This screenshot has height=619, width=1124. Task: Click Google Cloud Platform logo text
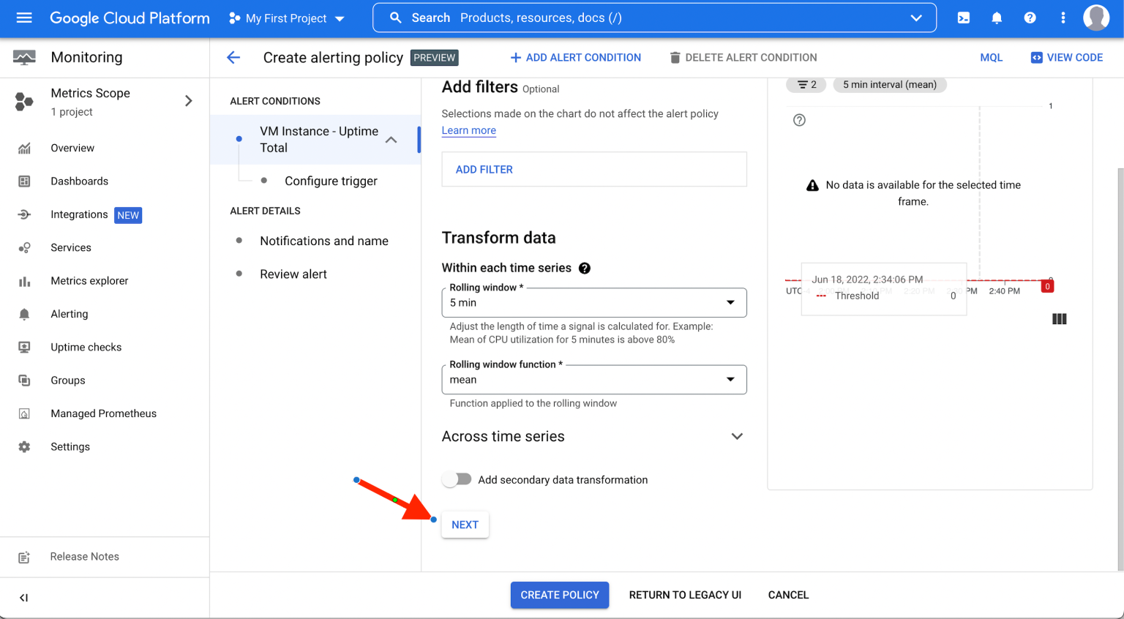[130, 18]
